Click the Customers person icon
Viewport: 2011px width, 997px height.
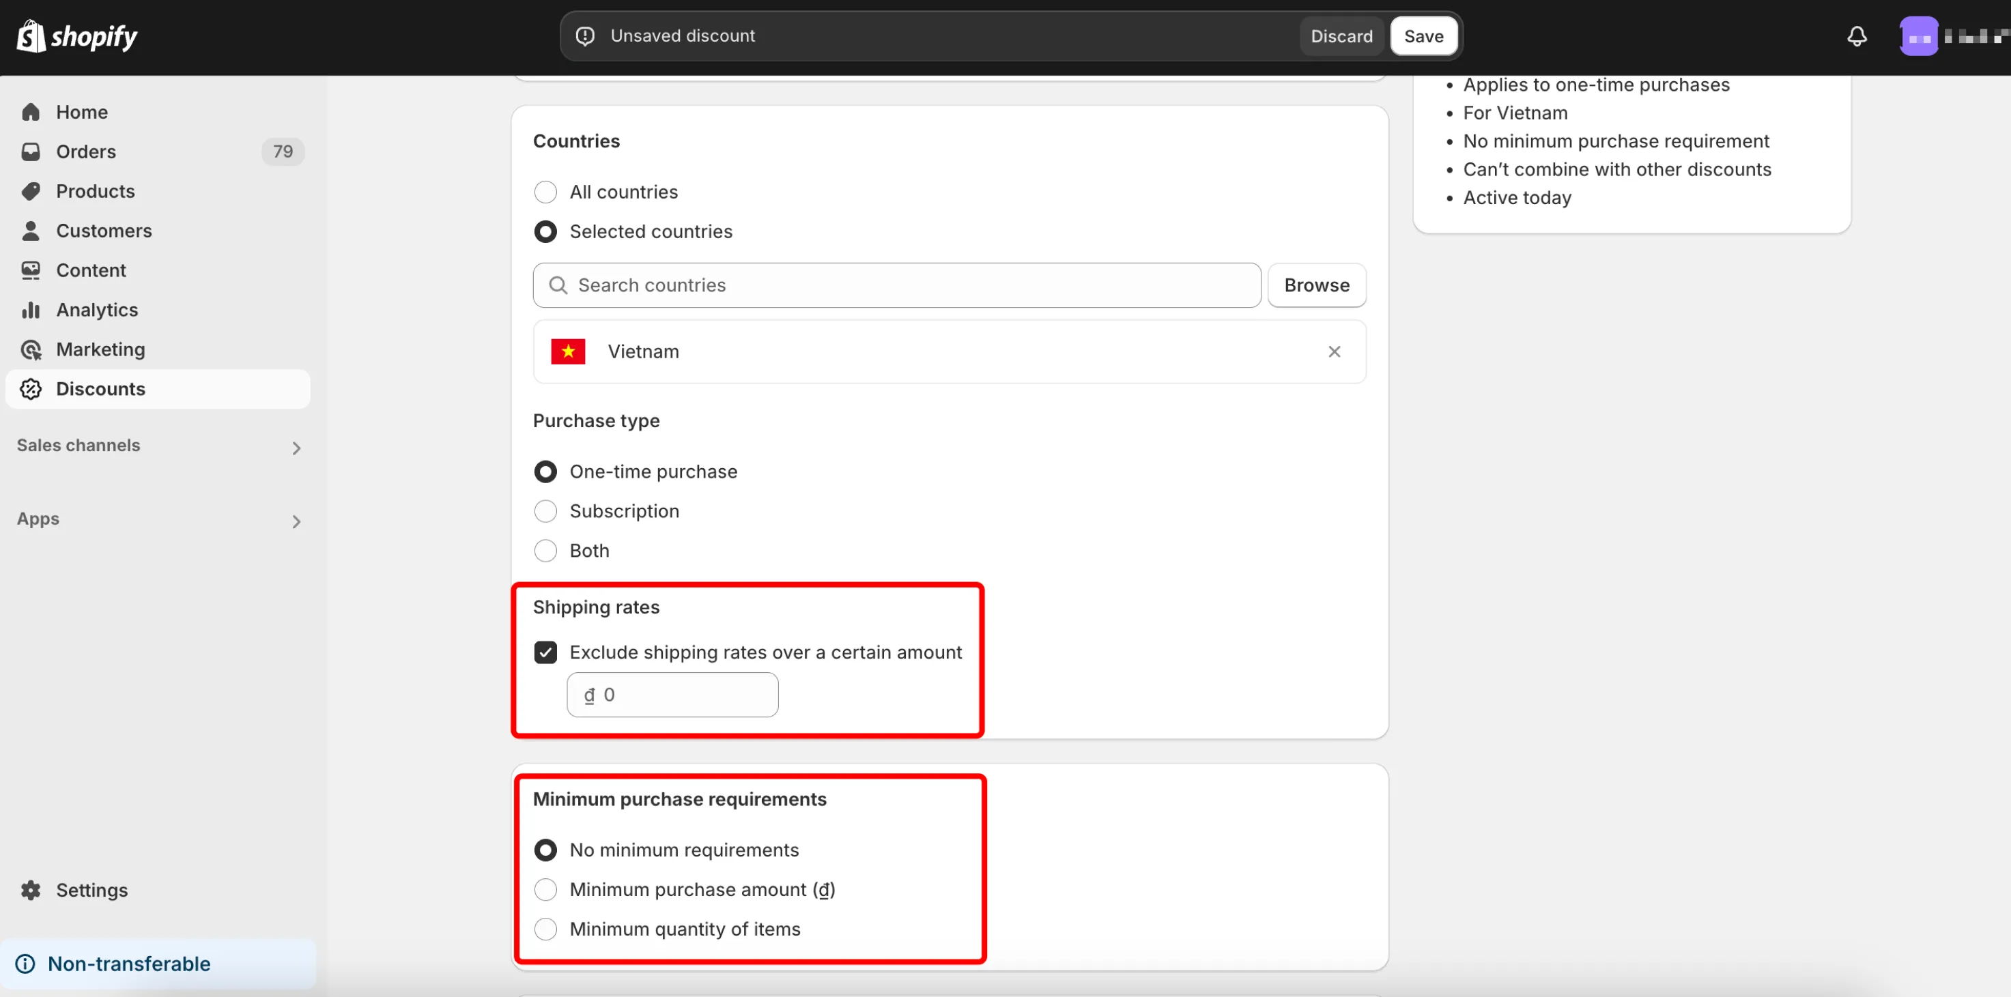(31, 231)
